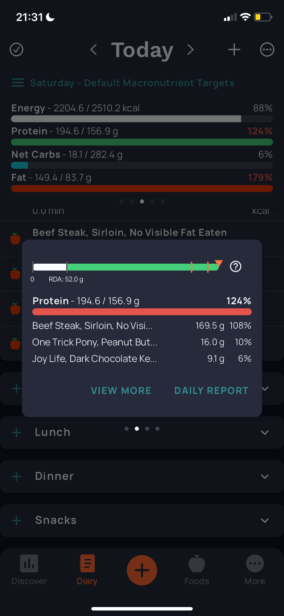Select the Diary tab
The height and width of the screenshot is (616, 284).
tap(87, 570)
